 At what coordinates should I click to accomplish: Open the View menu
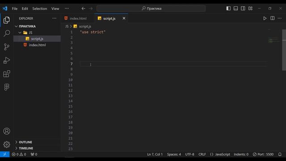click(55, 8)
